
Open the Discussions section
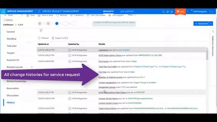click(13, 96)
